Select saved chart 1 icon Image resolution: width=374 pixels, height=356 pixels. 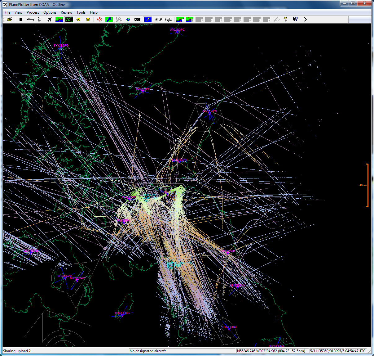[180, 19]
